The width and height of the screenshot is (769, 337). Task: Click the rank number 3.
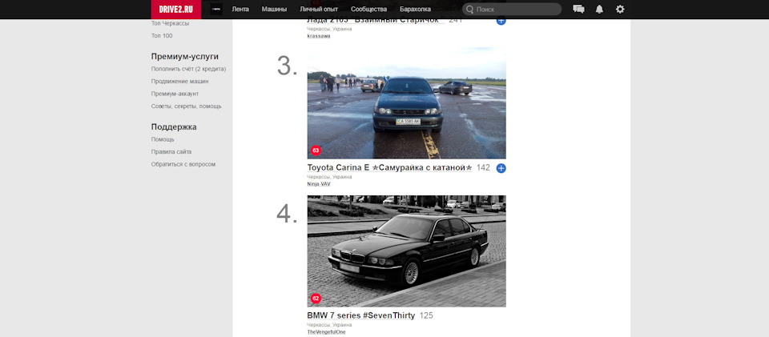288,66
